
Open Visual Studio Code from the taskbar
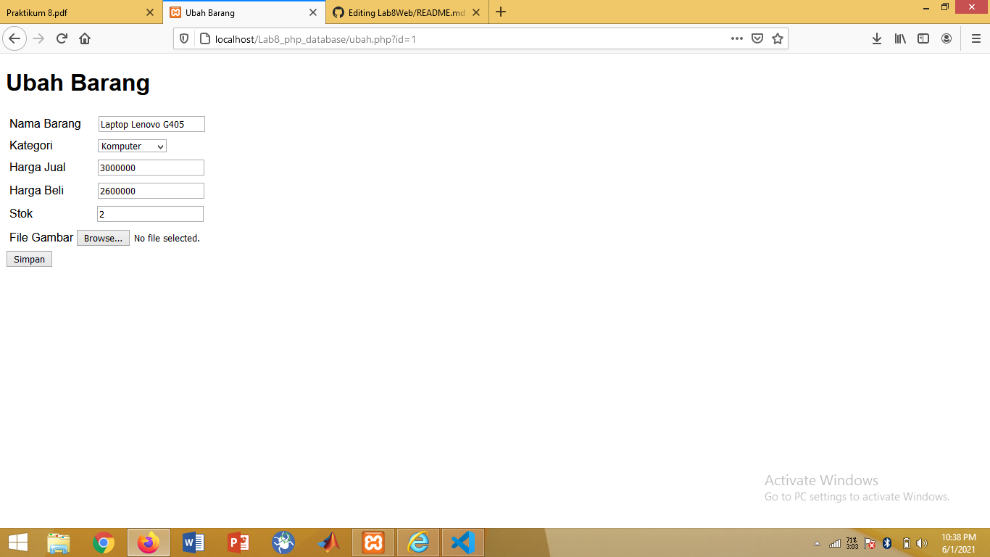463,542
